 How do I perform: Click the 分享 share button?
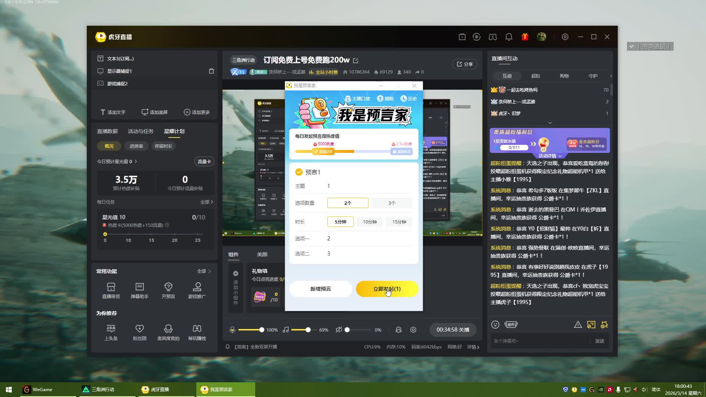pyautogui.click(x=464, y=64)
